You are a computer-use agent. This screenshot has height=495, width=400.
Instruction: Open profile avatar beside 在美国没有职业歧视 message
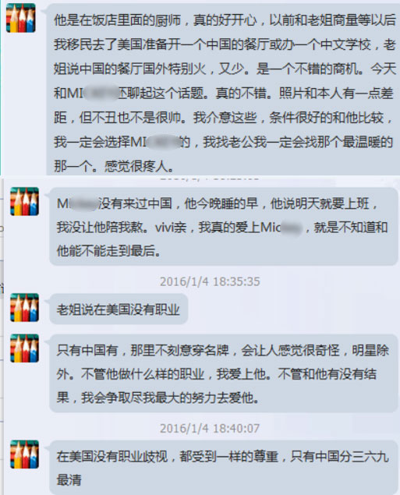point(24,454)
